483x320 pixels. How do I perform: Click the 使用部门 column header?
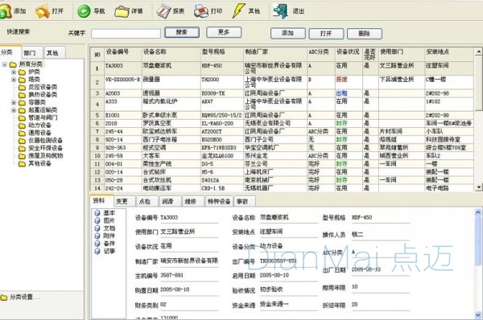pos(402,54)
